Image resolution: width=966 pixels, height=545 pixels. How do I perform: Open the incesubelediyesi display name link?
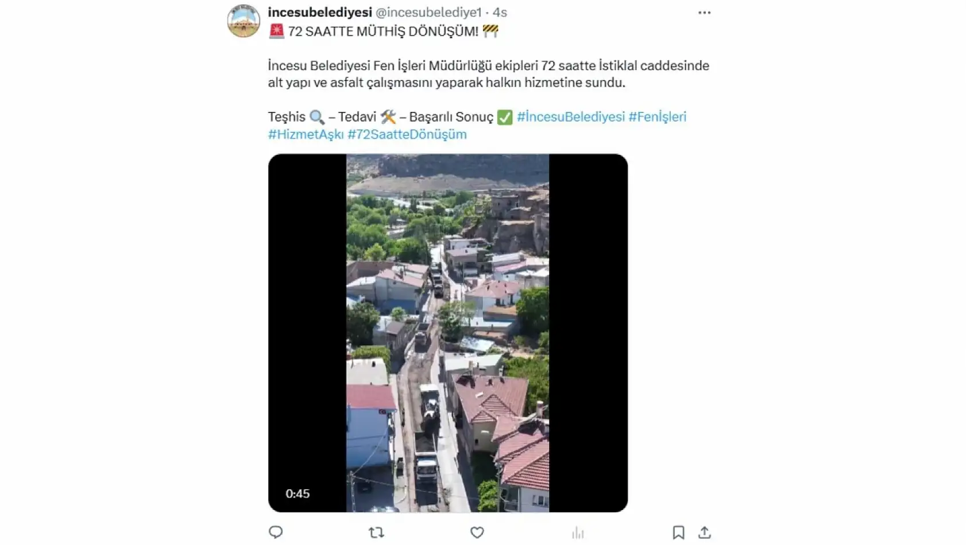pyautogui.click(x=319, y=12)
